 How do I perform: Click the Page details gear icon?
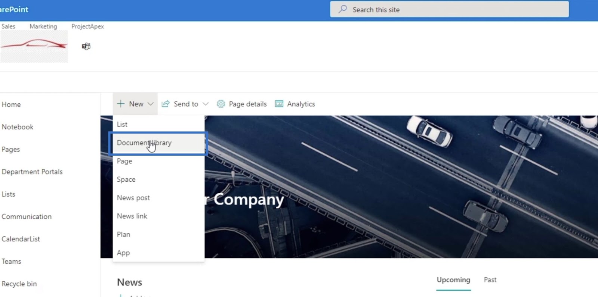pos(221,104)
